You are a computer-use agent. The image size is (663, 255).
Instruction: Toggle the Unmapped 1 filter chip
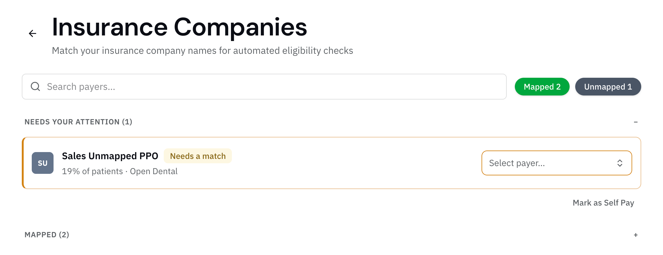tap(608, 86)
